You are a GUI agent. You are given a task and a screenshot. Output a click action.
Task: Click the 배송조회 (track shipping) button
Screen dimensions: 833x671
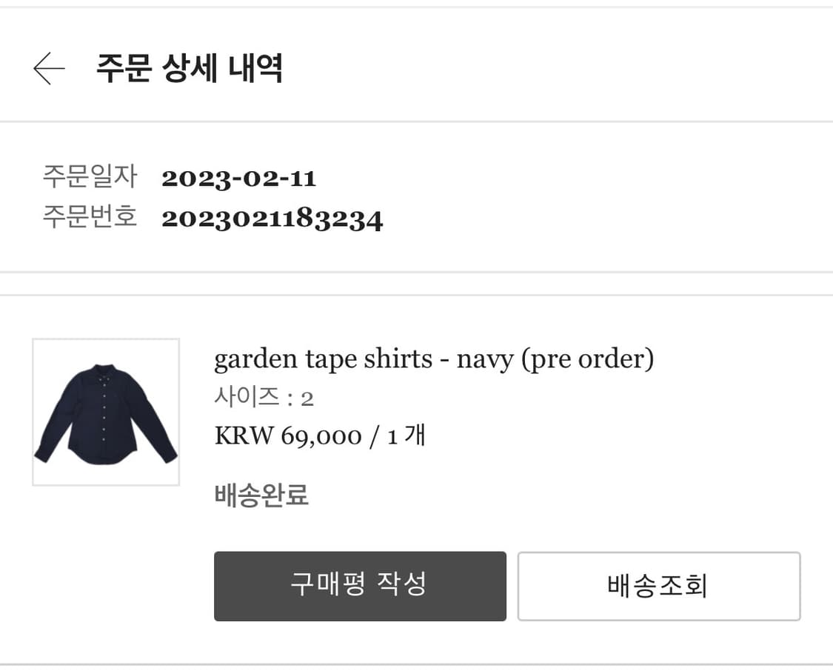click(658, 586)
